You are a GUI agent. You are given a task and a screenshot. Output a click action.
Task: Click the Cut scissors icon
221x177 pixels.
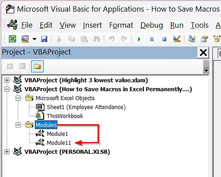[59, 39]
